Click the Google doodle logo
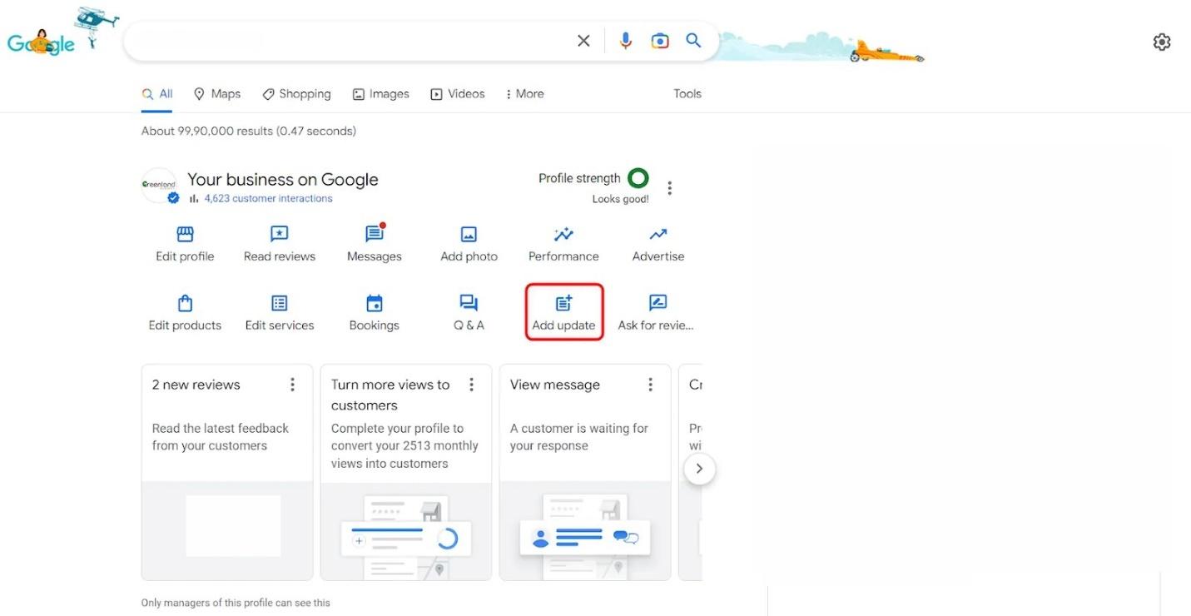 coord(42,42)
